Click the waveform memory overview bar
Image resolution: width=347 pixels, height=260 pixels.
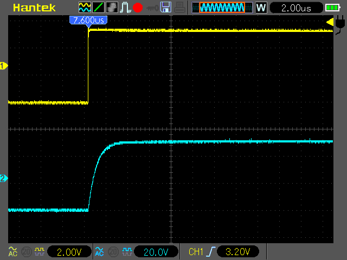[x=222, y=8]
